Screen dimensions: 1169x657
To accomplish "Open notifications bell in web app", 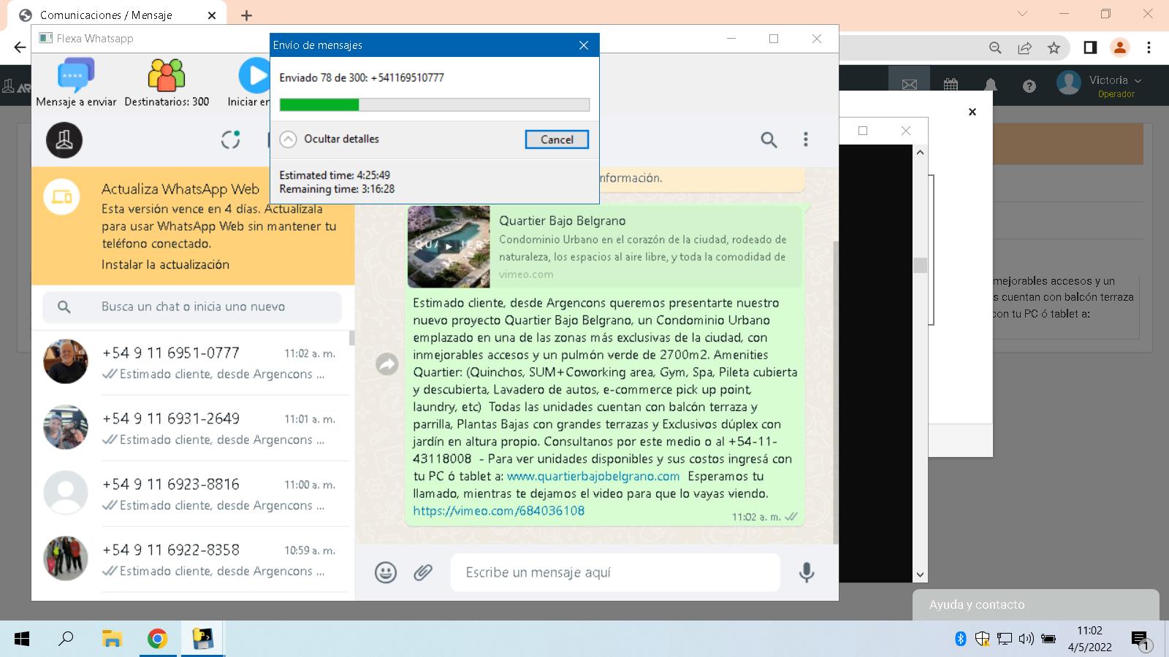I will click(991, 85).
